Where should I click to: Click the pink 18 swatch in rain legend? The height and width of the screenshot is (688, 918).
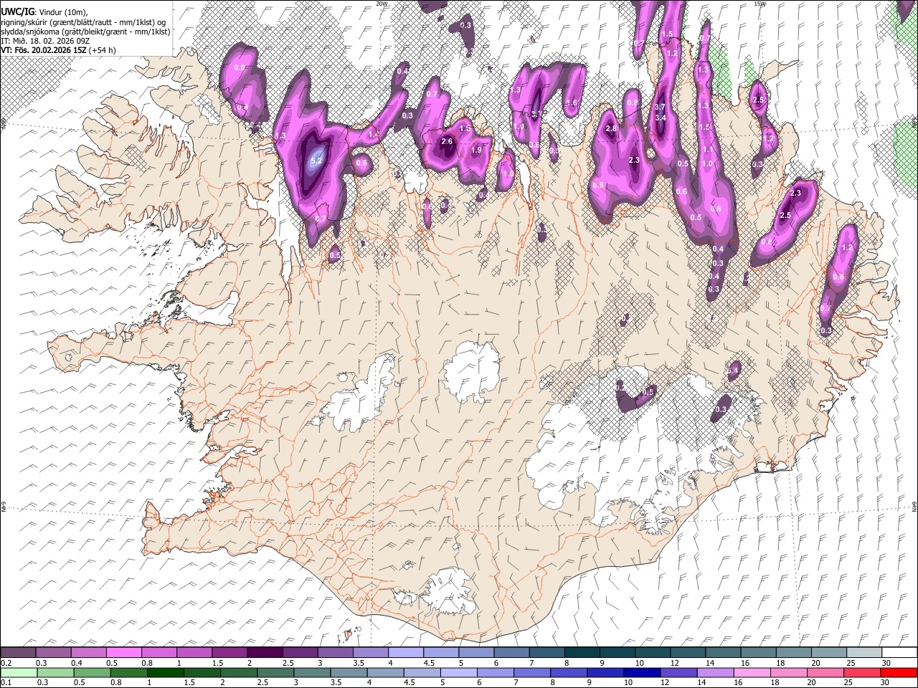tap(788, 672)
